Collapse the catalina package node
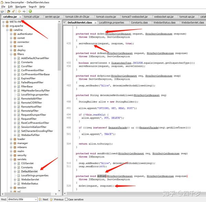 tap(7, 30)
